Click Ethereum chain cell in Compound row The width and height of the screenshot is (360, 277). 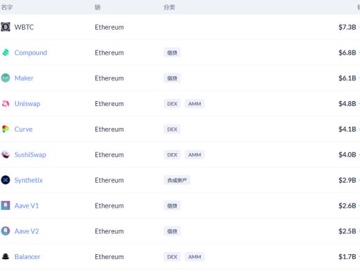[x=109, y=53]
